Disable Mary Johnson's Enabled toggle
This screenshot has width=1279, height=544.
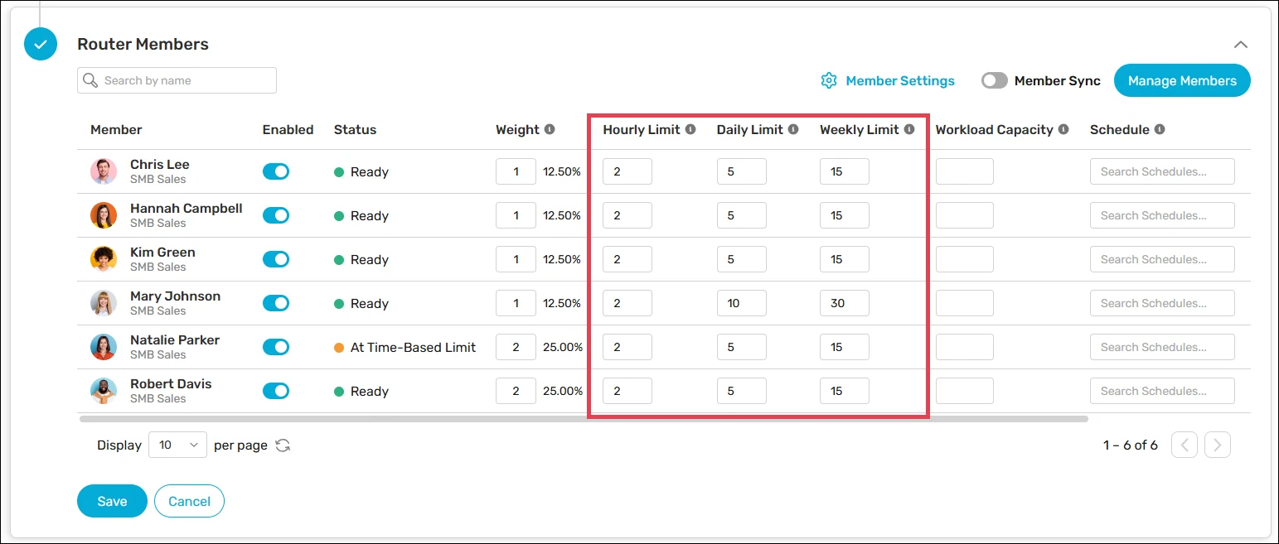[276, 303]
